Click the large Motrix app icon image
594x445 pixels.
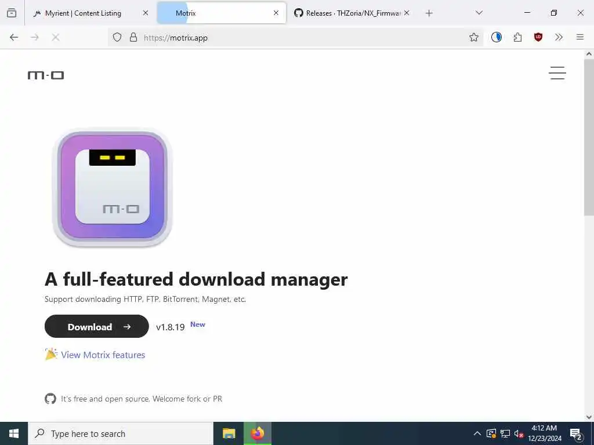pyautogui.click(x=112, y=188)
